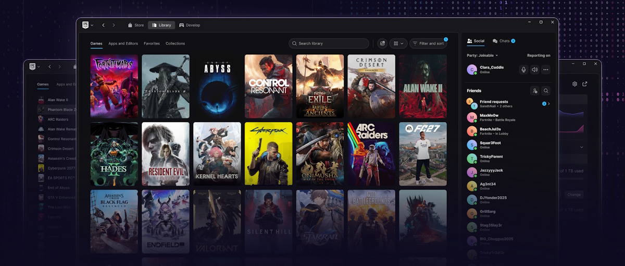
Task: Open the Phantom Blade game tile
Action: 166,86
